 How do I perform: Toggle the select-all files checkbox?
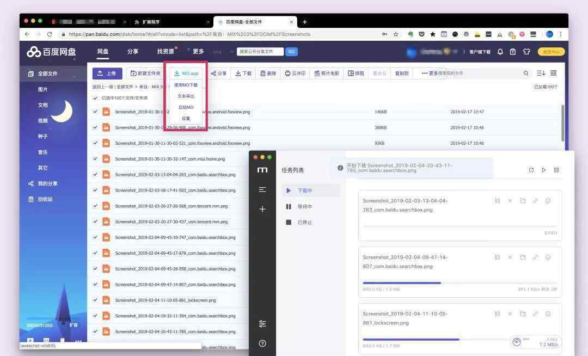[x=95, y=98]
